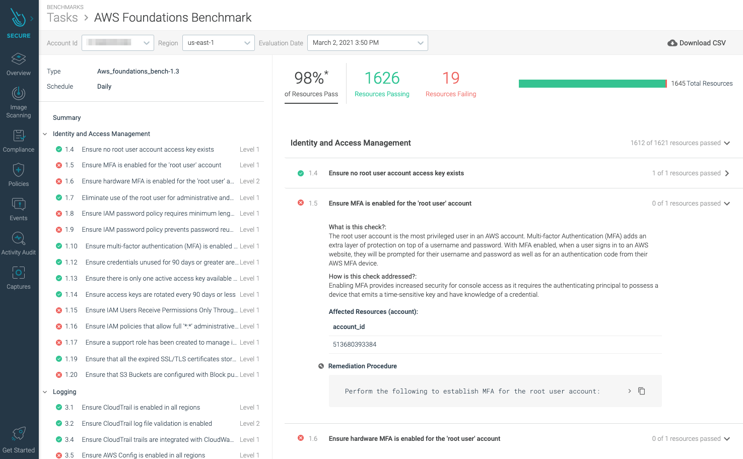Click status icon of list item 3.1
743x459 pixels.
point(59,408)
